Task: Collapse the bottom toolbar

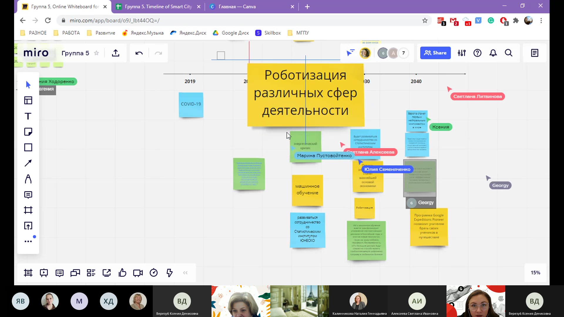Action: pos(185,273)
